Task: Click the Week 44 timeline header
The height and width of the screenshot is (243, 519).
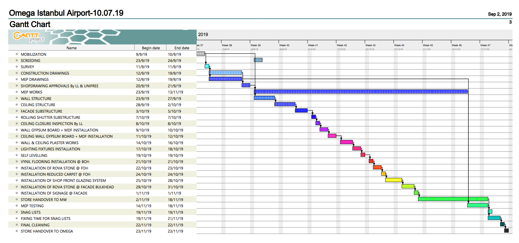Action: pyautogui.click(x=399, y=45)
